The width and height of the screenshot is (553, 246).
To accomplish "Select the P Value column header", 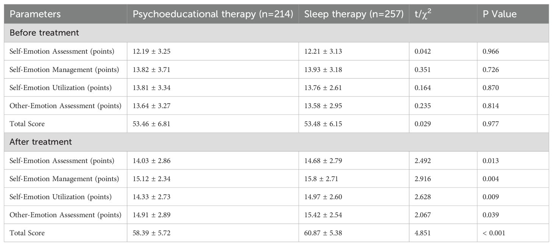I will [500, 14].
